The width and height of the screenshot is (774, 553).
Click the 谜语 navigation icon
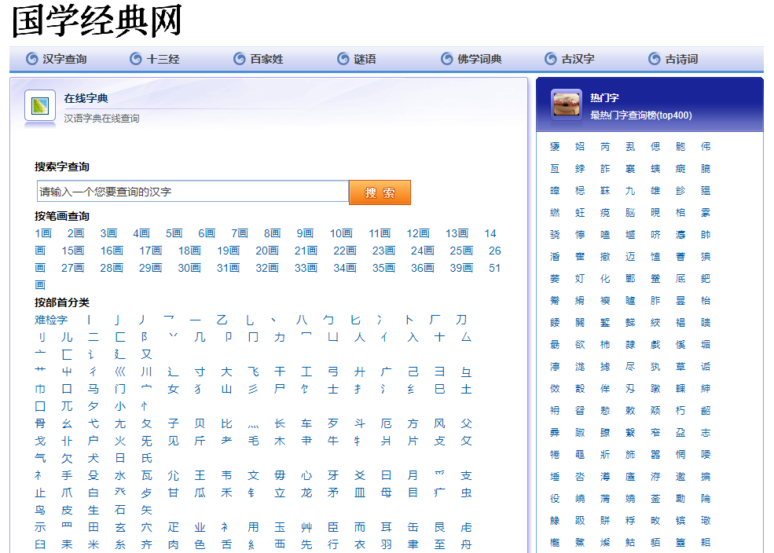click(343, 59)
